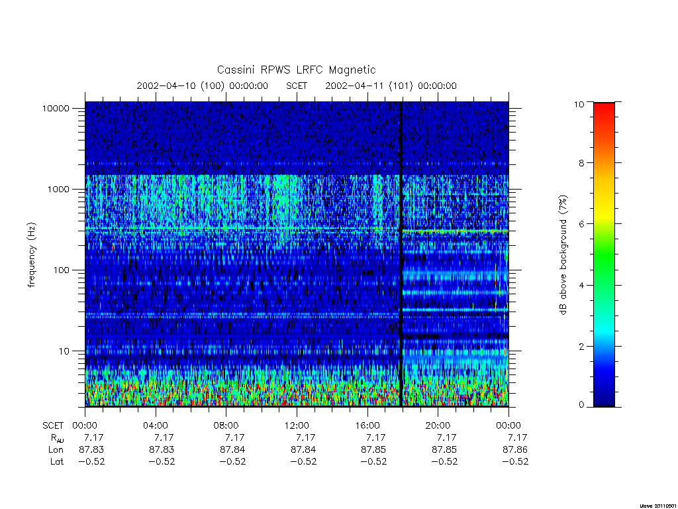Click the colorbar tick label "2"
This screenshot has height=509, width=678.
pyautogui.click(x=581, y=346)
